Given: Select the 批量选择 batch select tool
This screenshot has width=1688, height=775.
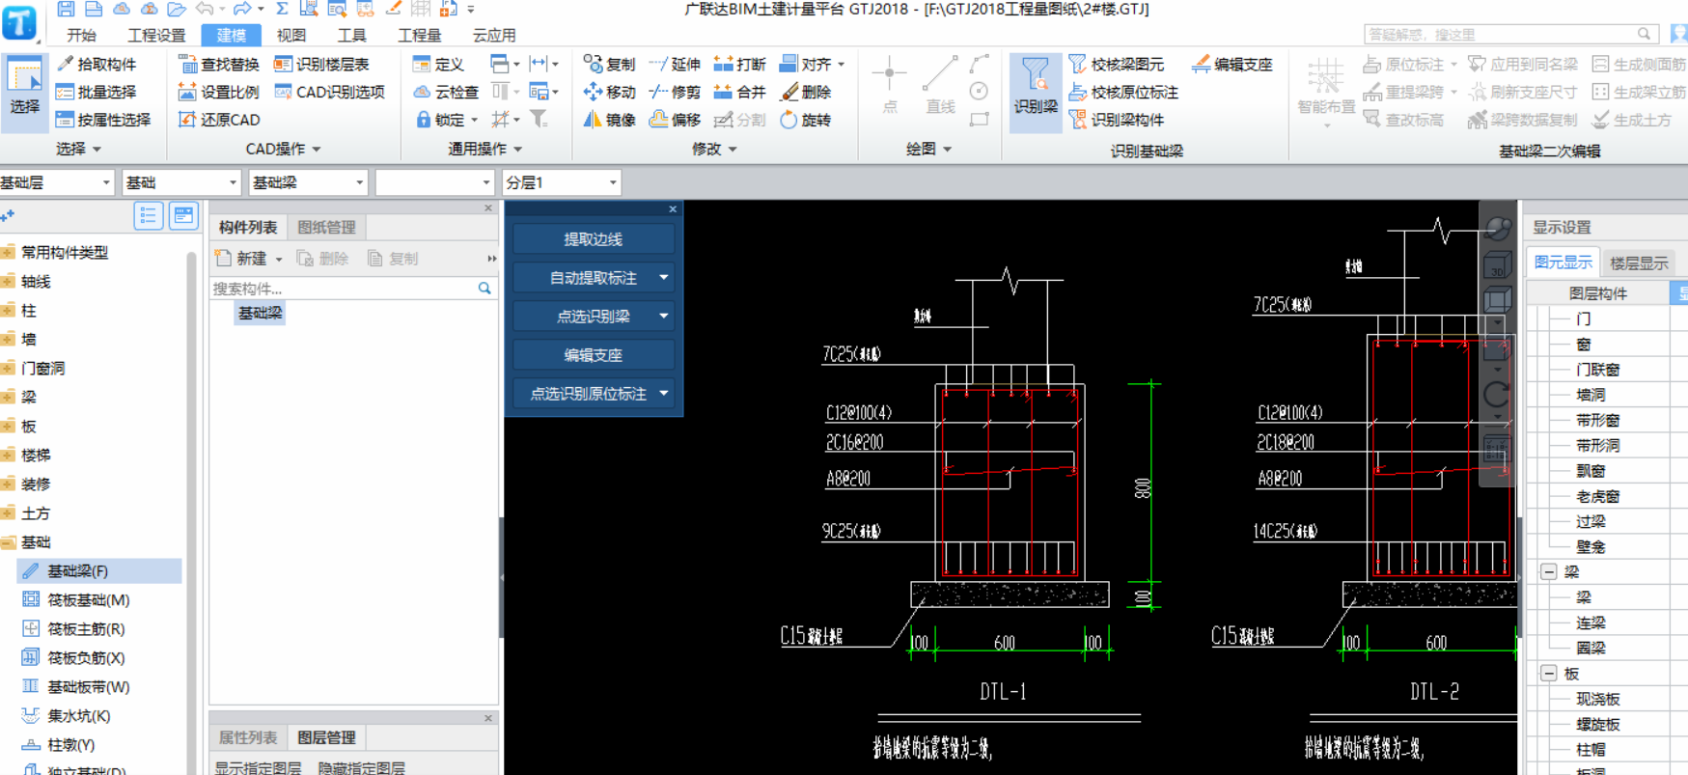Looking at the screenshot, I should [97, 92].
